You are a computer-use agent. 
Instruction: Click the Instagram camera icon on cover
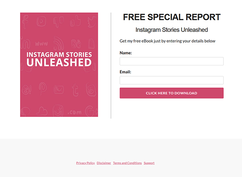click(x=58, y=110)
